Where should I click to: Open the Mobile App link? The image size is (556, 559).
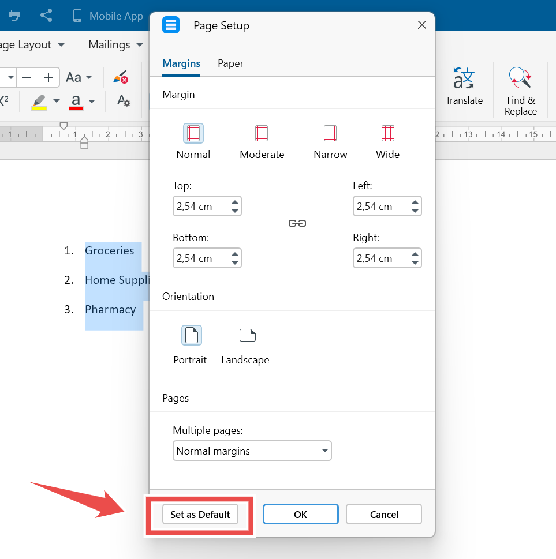(x=108, y=16)
